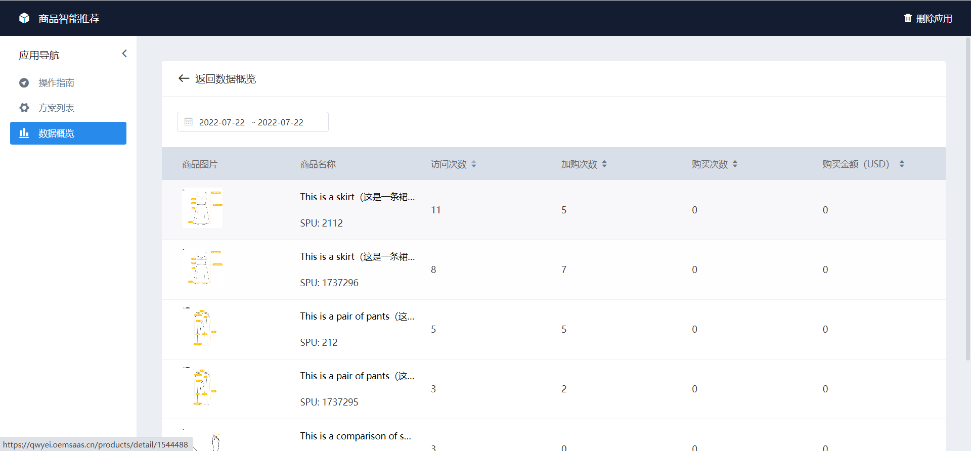Click skirt product name above SPU 1737296
This screenshot has height=451, width=971.
click(x=358, y=256)
